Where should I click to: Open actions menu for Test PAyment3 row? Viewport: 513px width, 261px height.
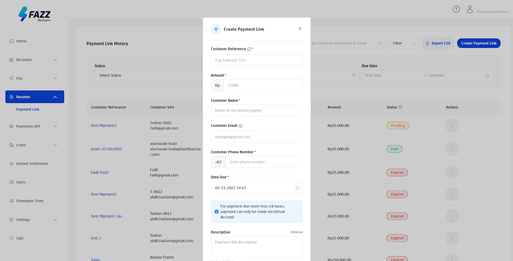[452, 126]
